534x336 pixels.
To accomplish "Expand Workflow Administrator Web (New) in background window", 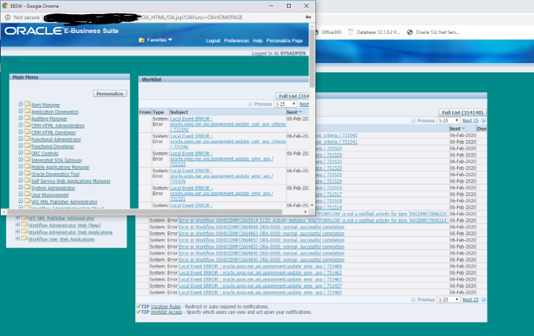I will (17, 224).
